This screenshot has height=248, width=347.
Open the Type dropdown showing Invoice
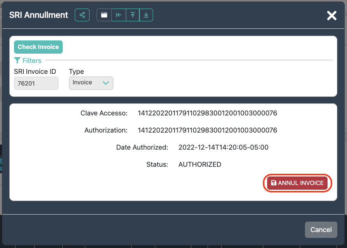pyautogui.click(x=91, y=83)
